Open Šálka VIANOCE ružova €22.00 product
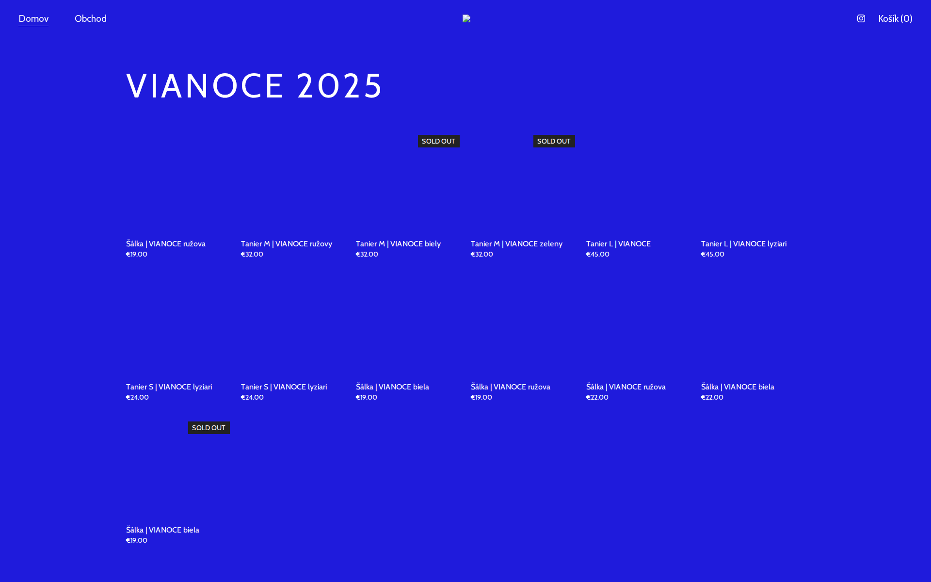The height and width of the screenshot is (582, 931). pos(626,387)
